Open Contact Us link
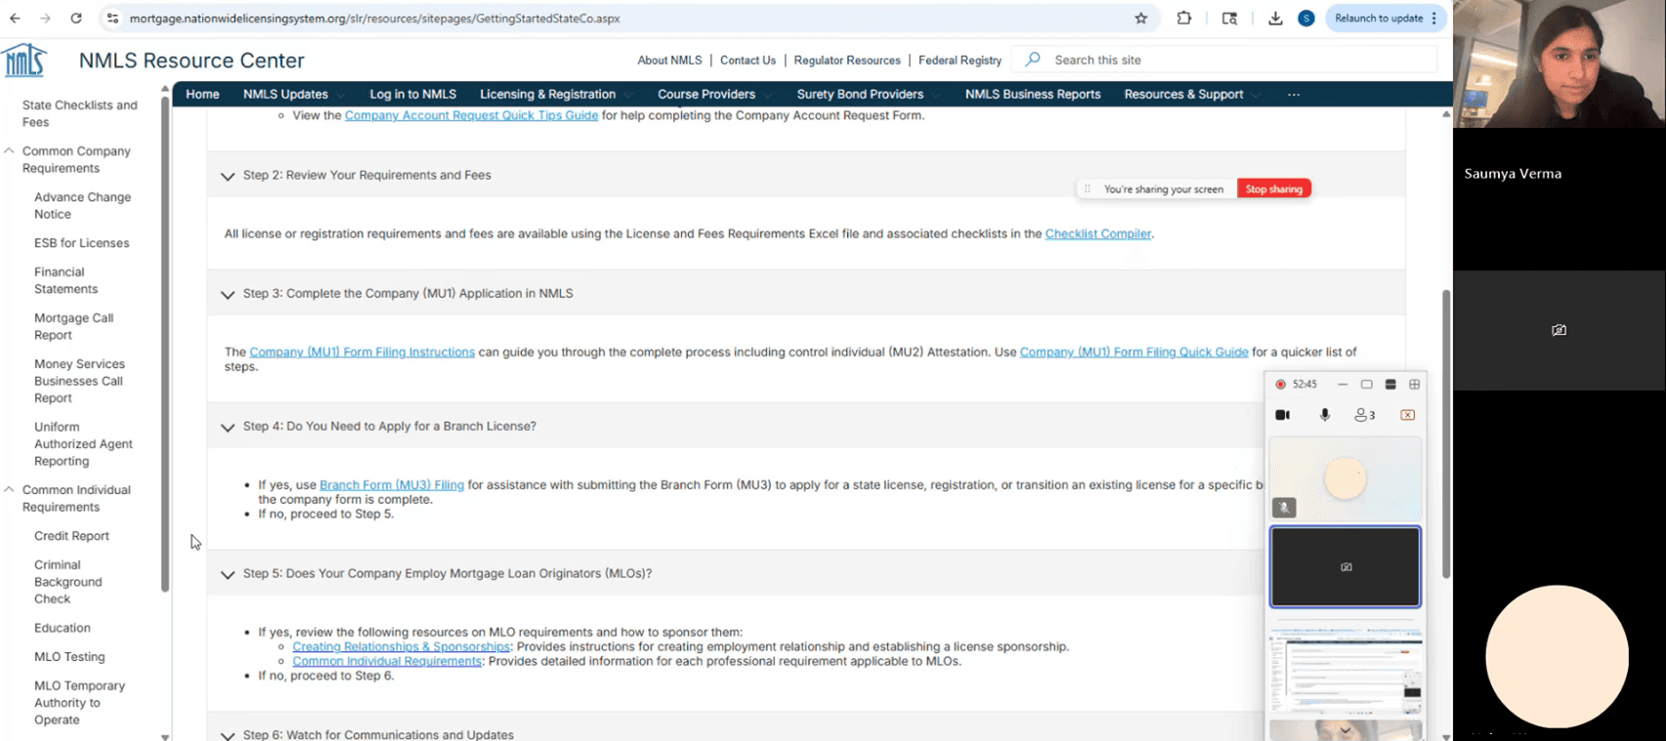This screenshot has height=741, width=1666. [x=748, y=61]
